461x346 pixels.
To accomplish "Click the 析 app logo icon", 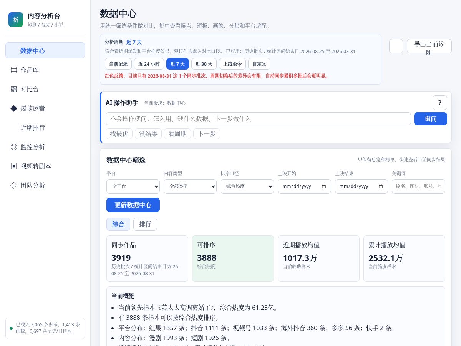I will click(16, 20).
